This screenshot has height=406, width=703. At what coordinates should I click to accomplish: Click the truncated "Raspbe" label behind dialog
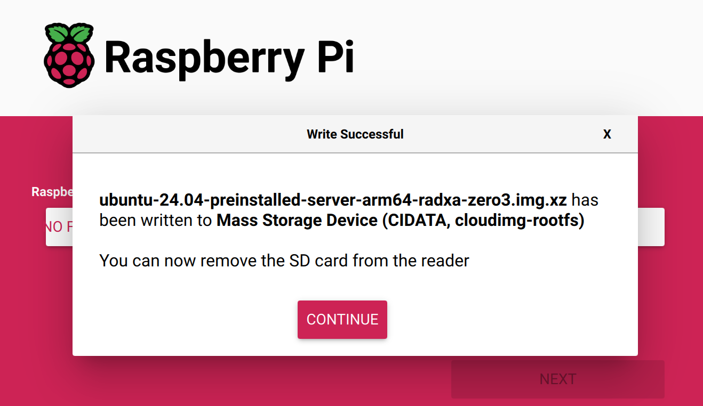[52, 192]
